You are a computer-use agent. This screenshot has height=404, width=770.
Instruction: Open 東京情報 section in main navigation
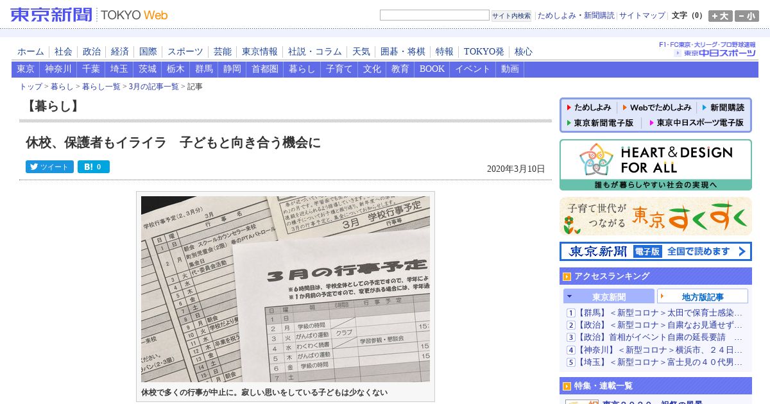point(260,52)
